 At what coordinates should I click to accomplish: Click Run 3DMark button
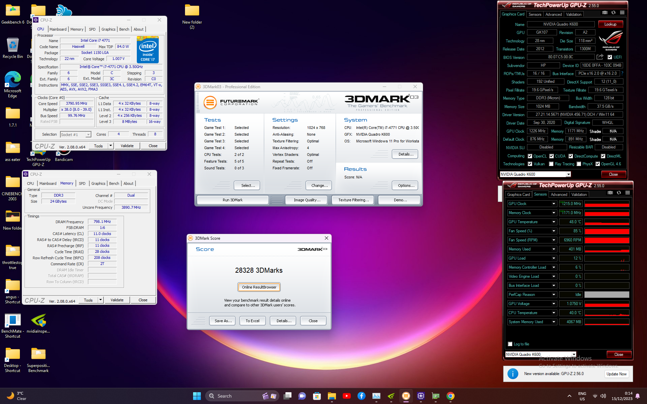pos(233,200)
